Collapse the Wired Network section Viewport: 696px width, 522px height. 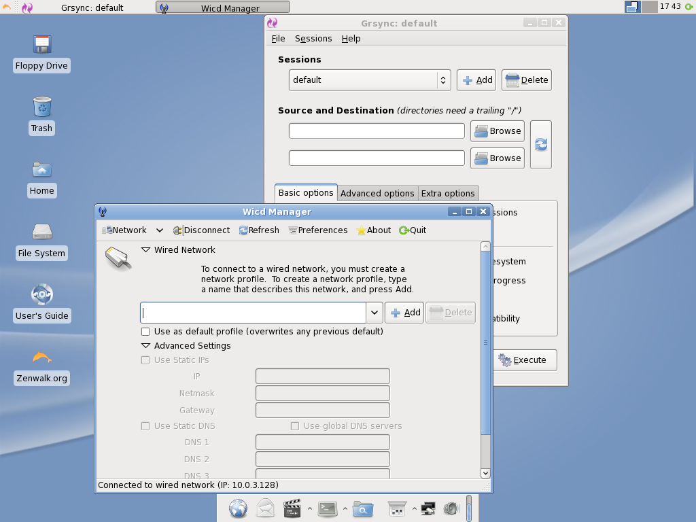145,250
